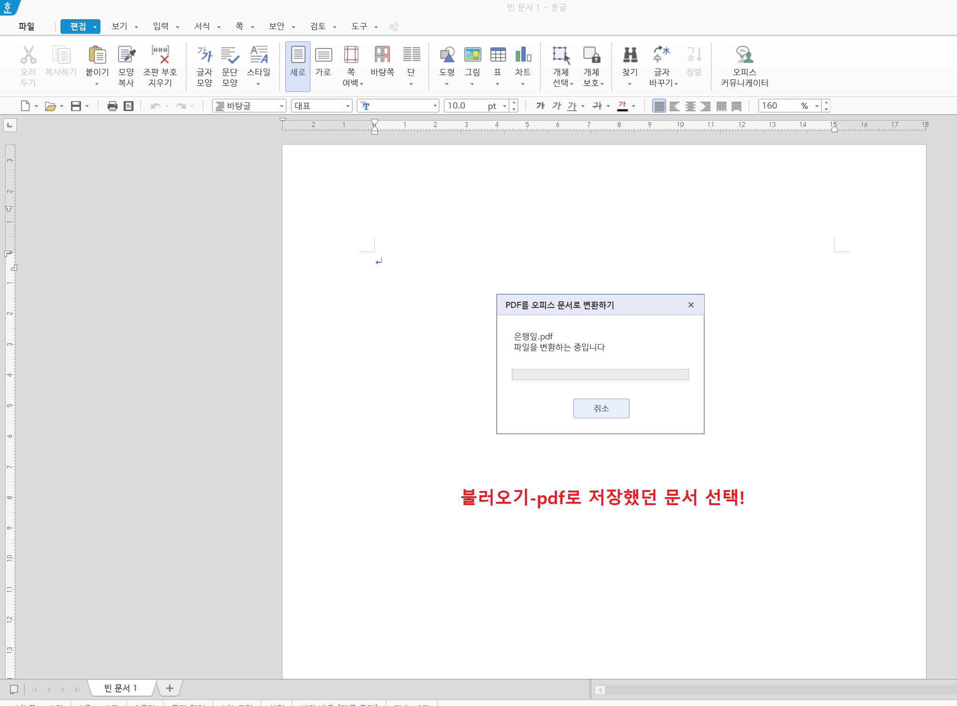Open the 파일 menu
Screen dimensions: 957x706
[x=26, y=26]
